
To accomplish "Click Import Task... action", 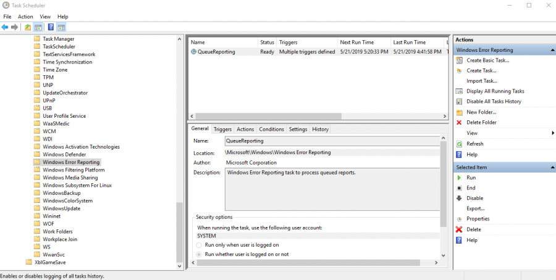I will (x=481, y=81).
